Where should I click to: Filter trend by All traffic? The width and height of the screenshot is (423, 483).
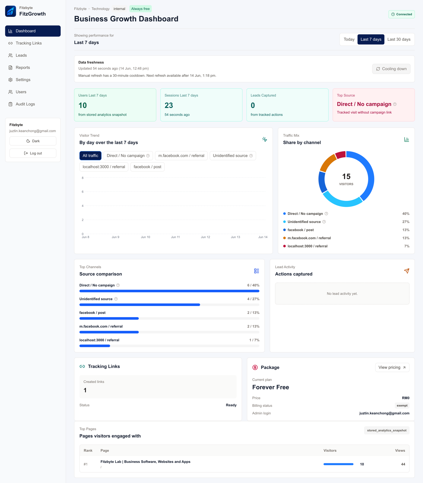(90, 156)
